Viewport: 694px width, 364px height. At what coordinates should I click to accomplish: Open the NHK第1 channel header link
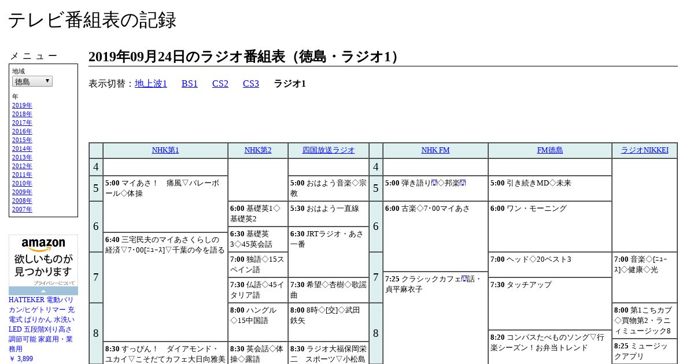(x=165, y=150)
